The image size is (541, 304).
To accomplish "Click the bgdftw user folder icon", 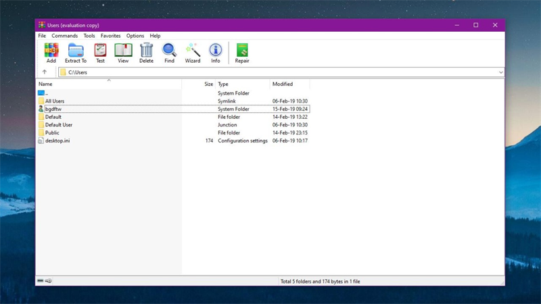I will click(41, 109).
